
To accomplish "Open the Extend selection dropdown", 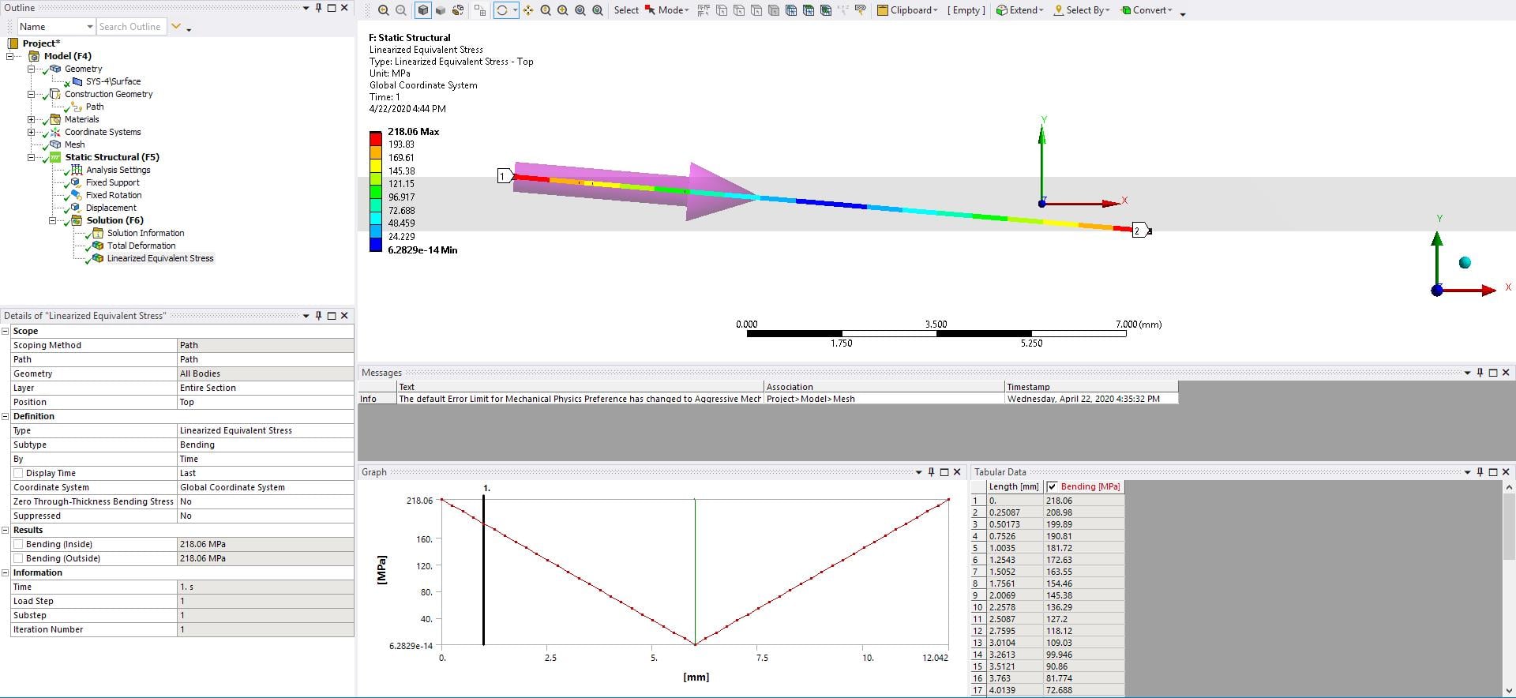I will tap(1019, 10).
